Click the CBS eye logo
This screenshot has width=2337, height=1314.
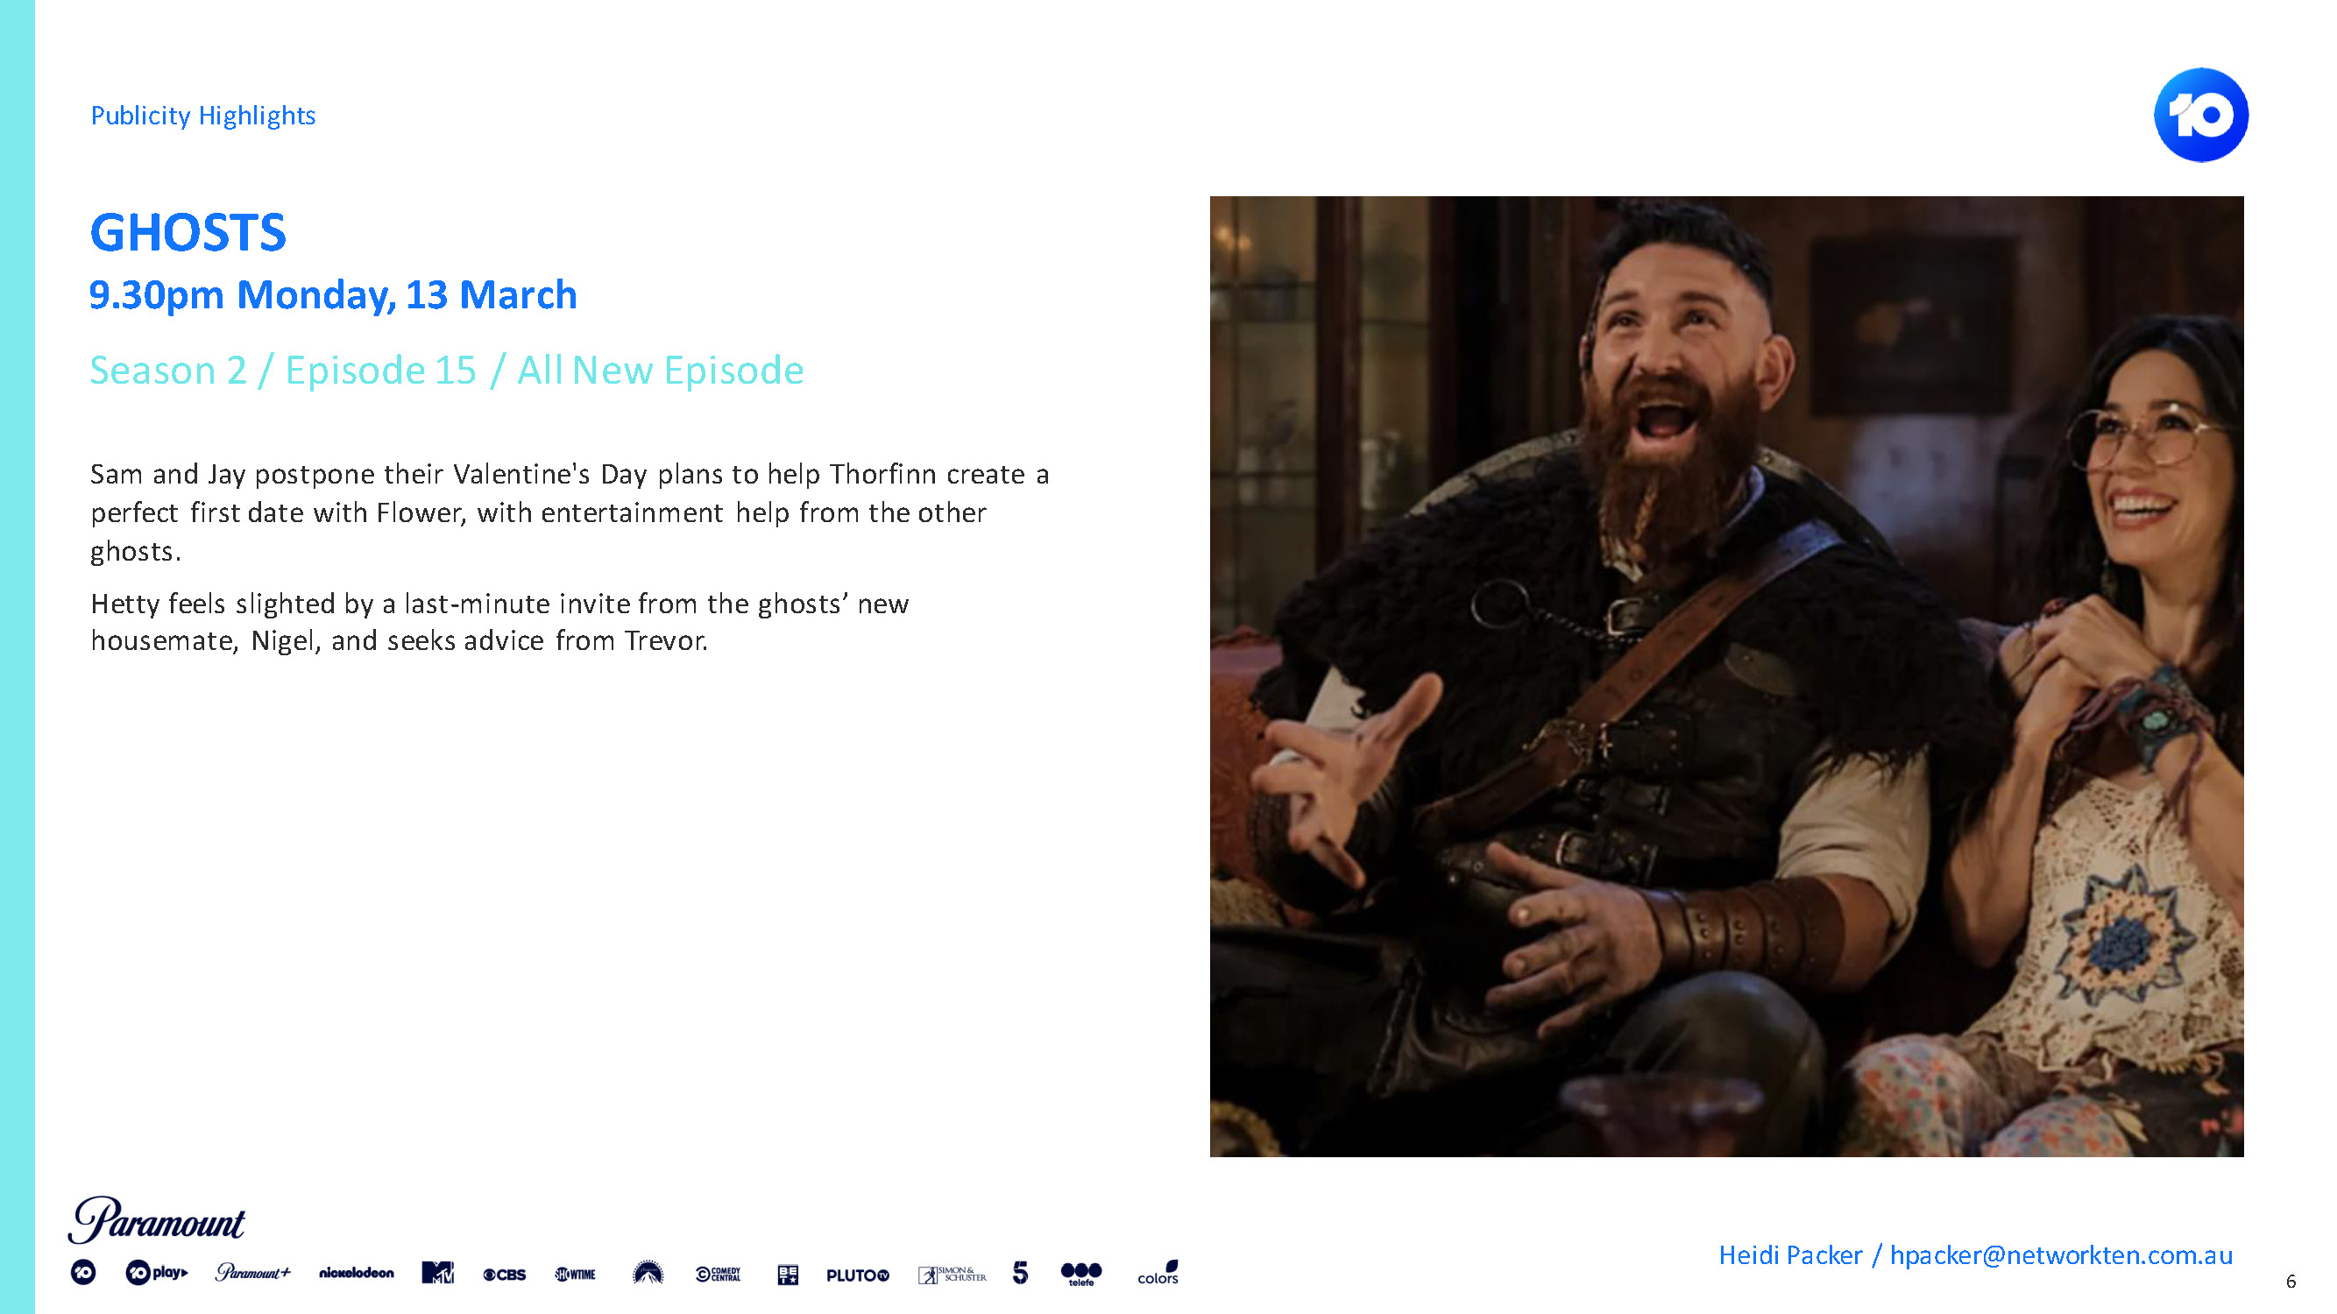pyautogui.click(x=505, y=1274)
